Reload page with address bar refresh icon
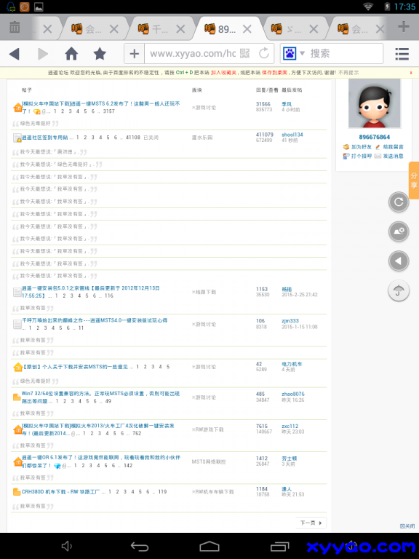The image size is (419, 559). tap(264, 53)
